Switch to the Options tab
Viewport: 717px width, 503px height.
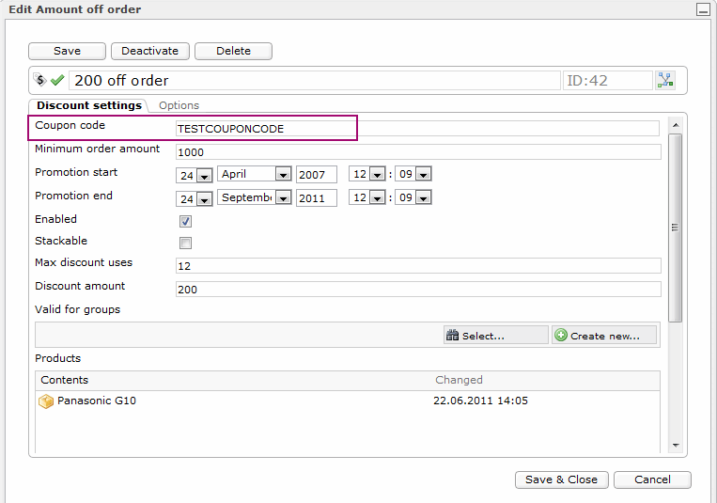tap(179, 105)
